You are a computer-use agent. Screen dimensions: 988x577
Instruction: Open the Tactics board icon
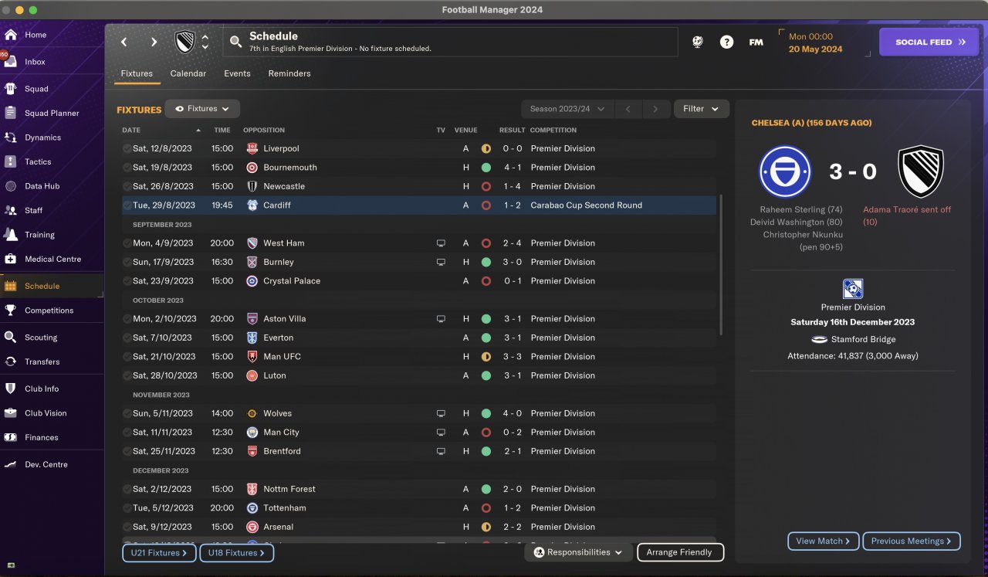tap(11, 161)
